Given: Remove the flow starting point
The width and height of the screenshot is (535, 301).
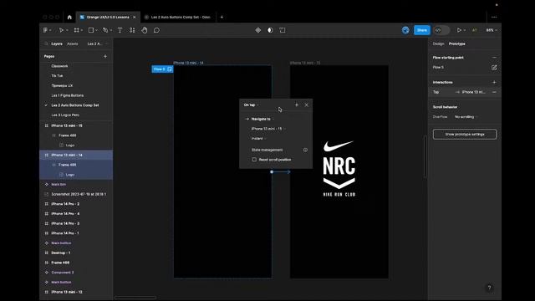Looking at the screenshot, I should (x=494, y=58).
